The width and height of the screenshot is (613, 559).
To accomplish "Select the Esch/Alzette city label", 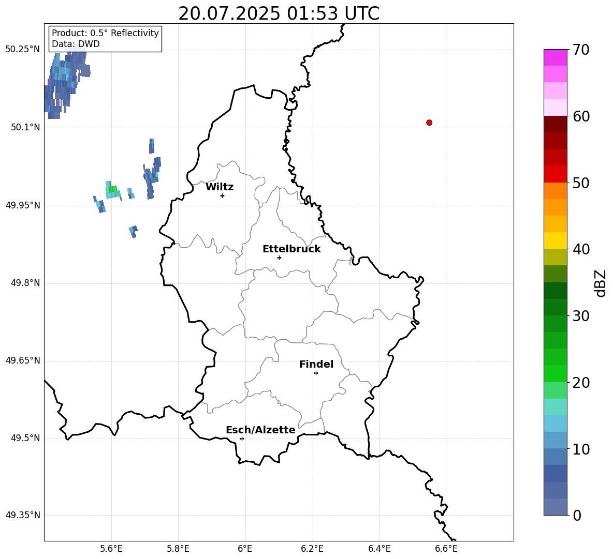I will pyautogui.click(x=260, y=430).
